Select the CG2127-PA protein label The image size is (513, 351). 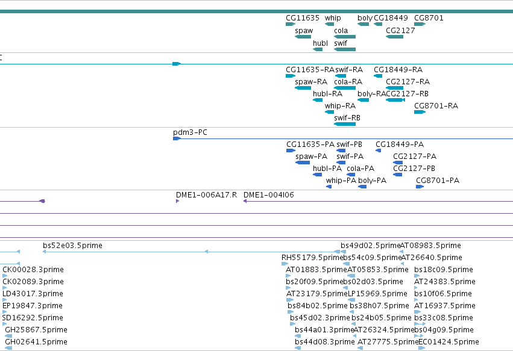[415, 157]
